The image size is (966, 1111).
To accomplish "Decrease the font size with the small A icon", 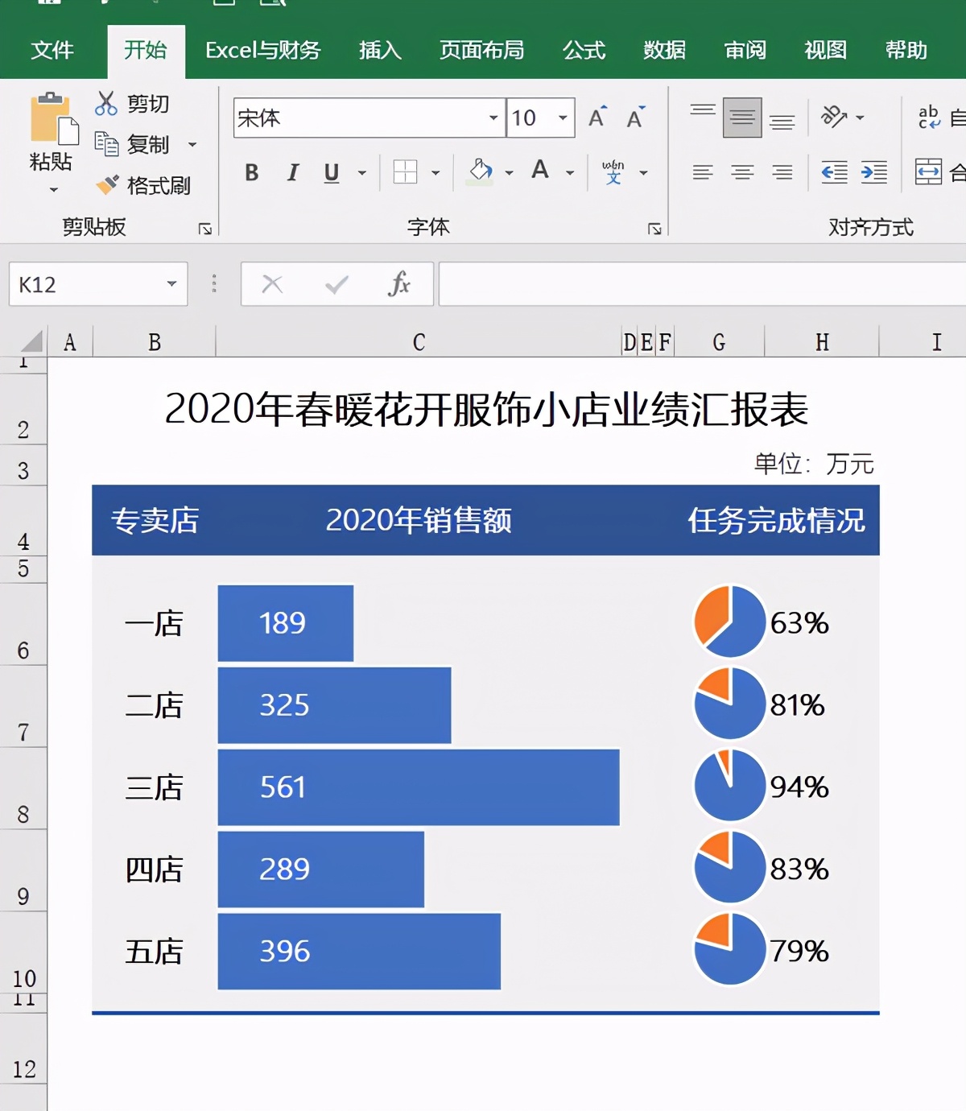I will (x=635, y=118).
